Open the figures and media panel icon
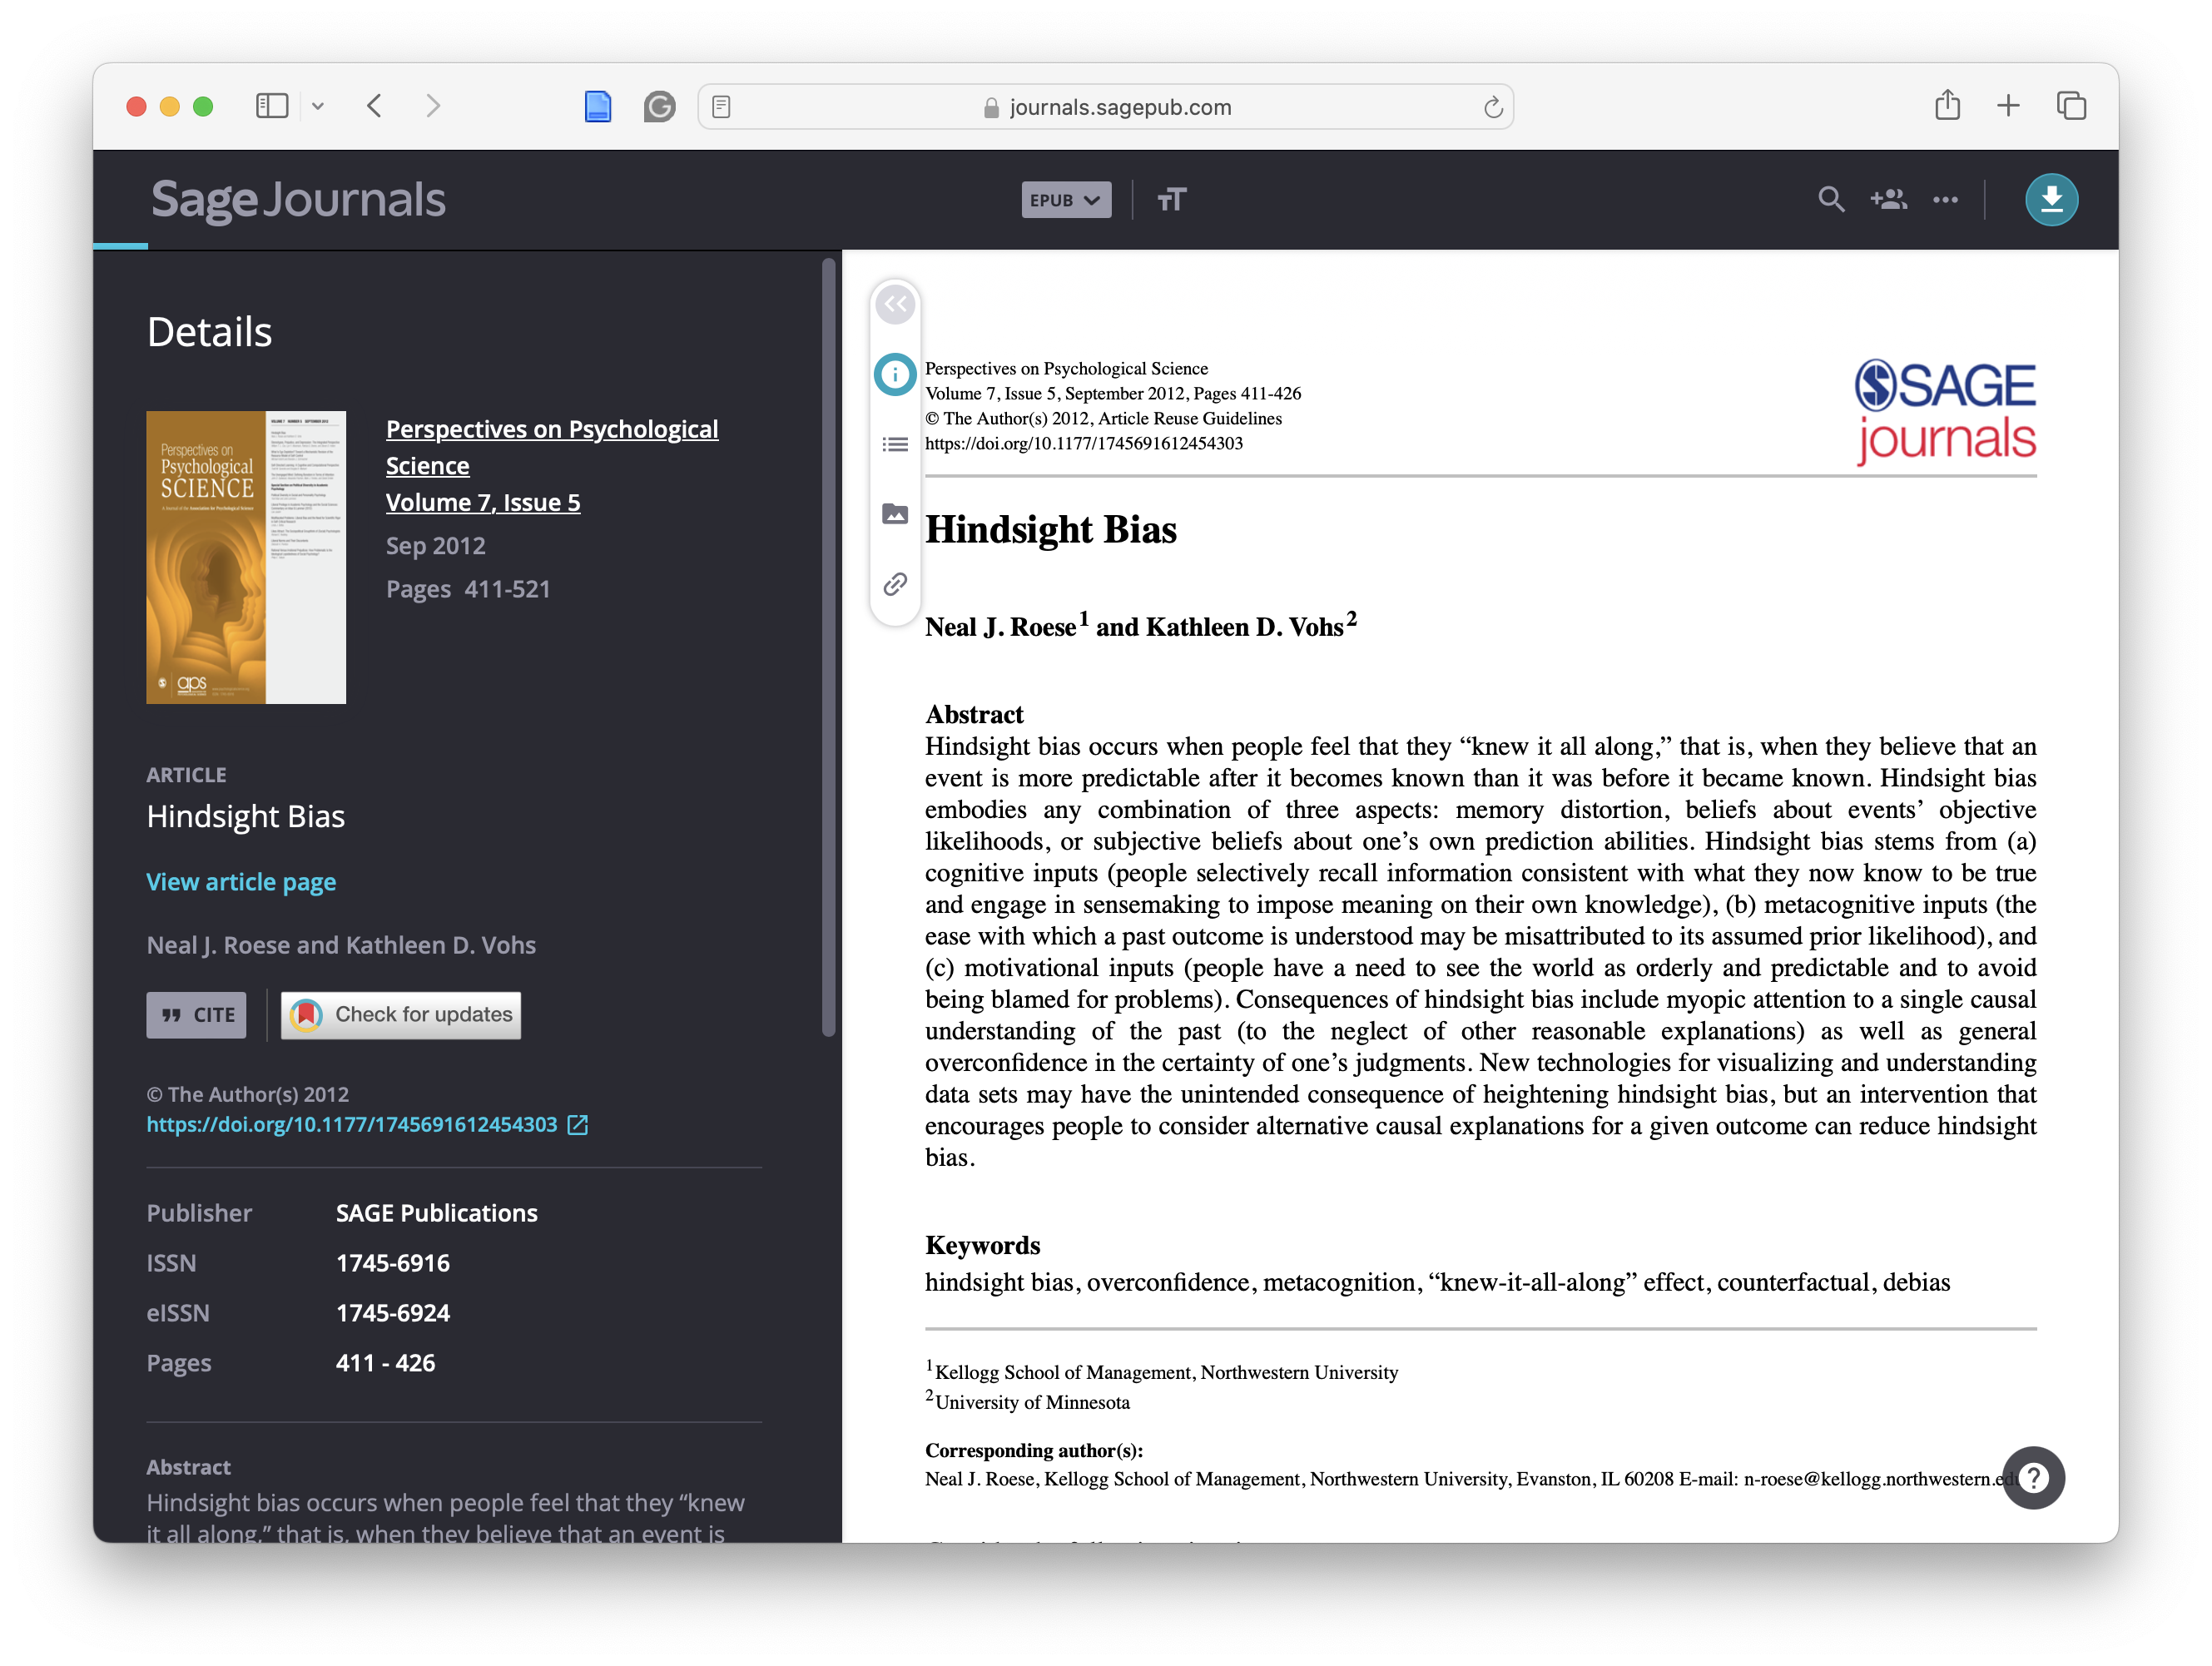Screen dimensions: 2212x1666 pos(895,514)
